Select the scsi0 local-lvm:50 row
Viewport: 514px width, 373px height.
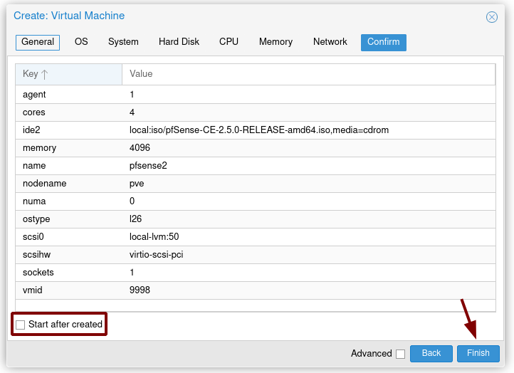(256, 236)
